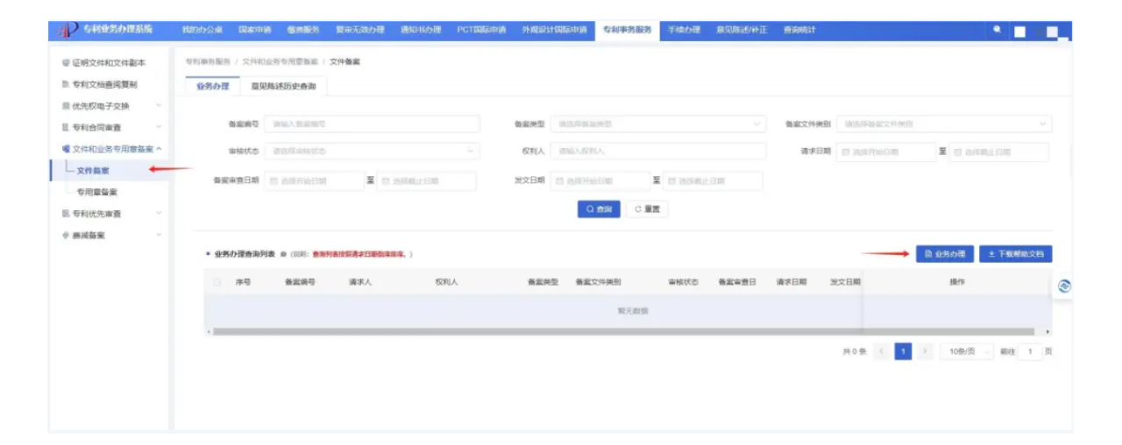The width and height of the screenshot is (1122, 445).
Task: Click the 专利业务办理系统 logo icon
Action: point(68,31)
